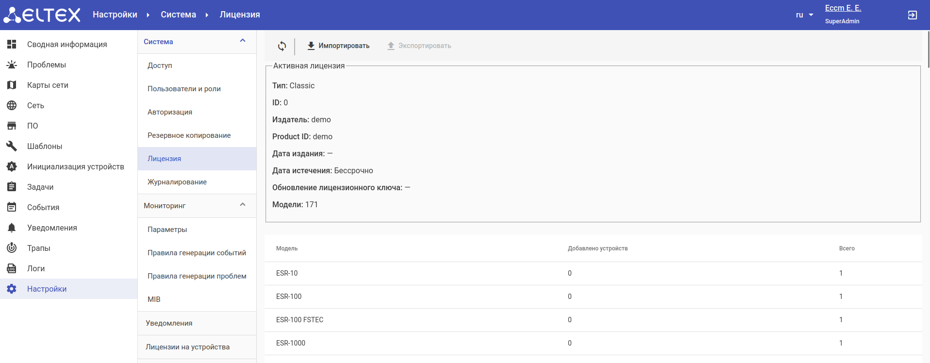Select Резервное копирование menu item
The height and width of the screenshot is (363, 930).
189,135
